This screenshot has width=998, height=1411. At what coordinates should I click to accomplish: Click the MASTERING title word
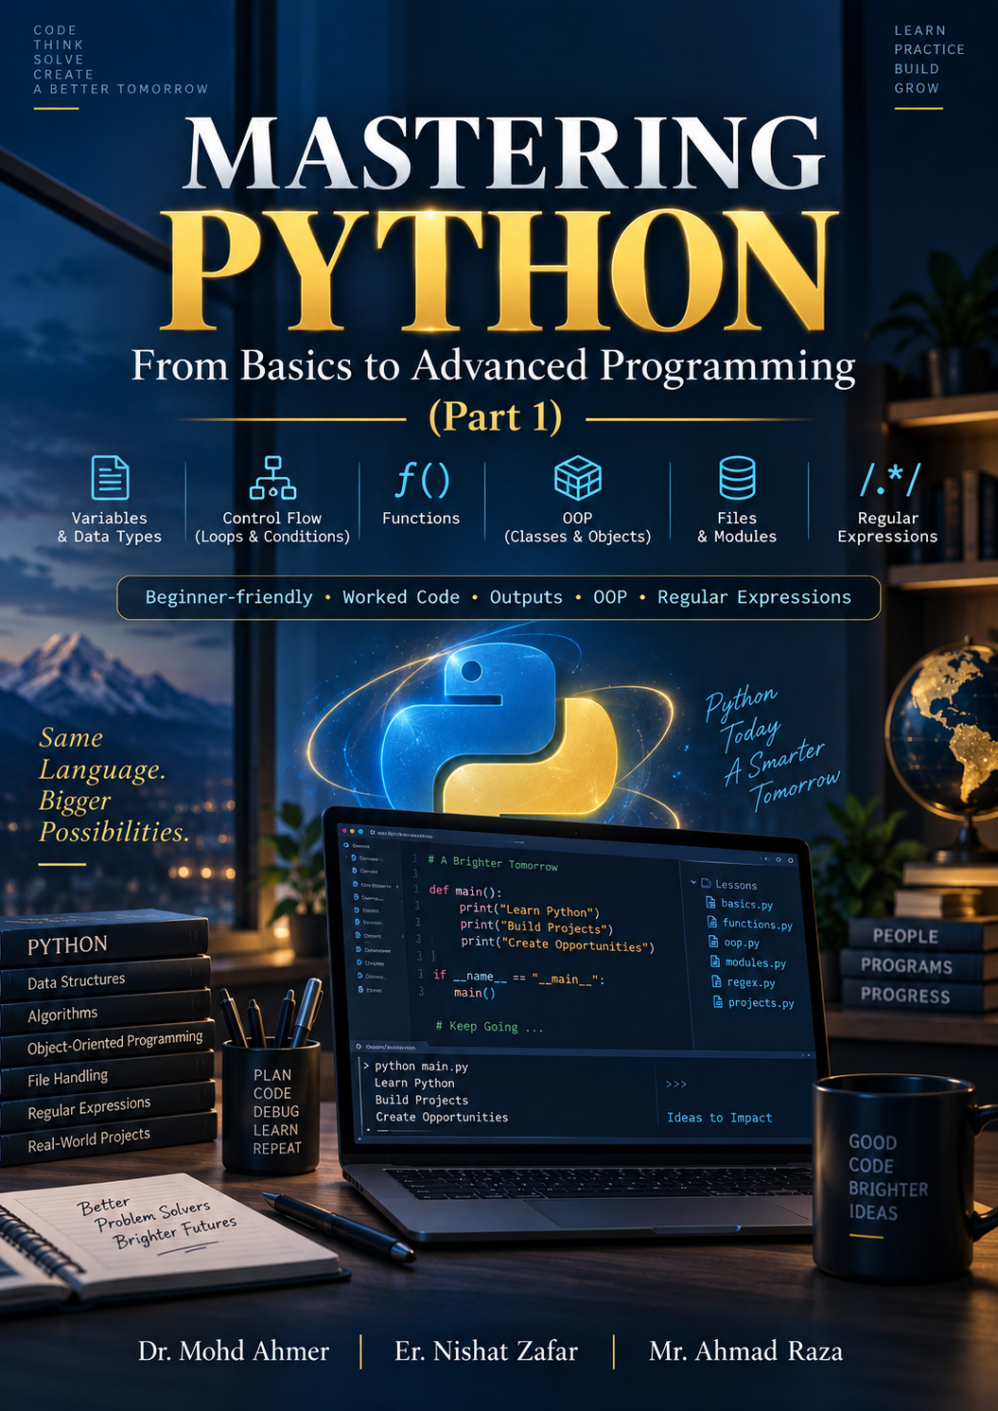click(x=504, y=154)
